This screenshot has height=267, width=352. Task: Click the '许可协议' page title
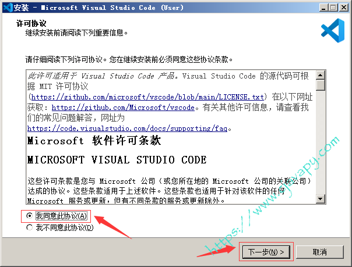pos(31,23)
